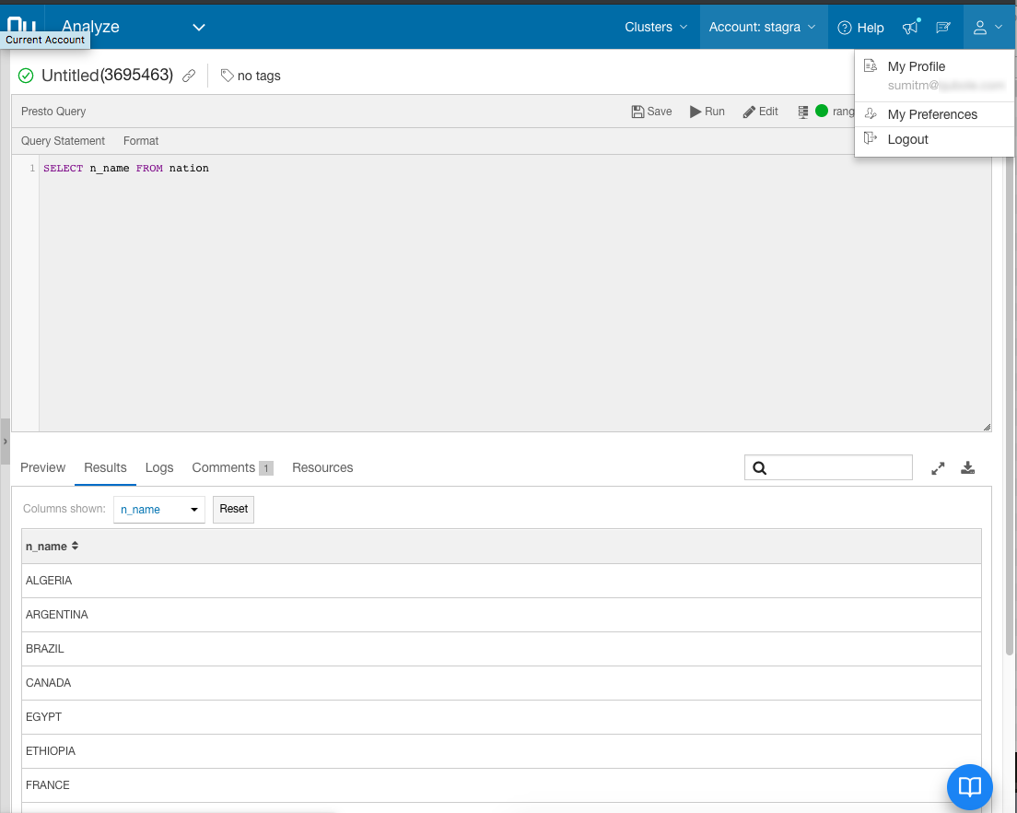Select the FRANCE result row

pyautogui.click(x=501, y=785)
